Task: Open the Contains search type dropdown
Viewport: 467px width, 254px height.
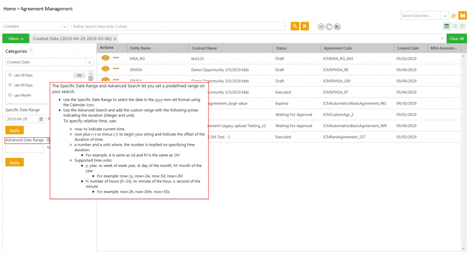Action: [x=64, y=26]
